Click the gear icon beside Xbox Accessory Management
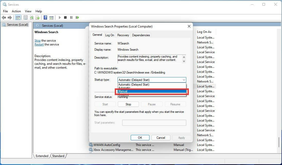The image size is (282, 165). point(91,150)
